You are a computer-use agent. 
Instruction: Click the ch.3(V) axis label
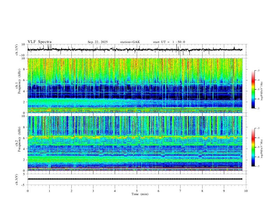[x=17, y=180]
